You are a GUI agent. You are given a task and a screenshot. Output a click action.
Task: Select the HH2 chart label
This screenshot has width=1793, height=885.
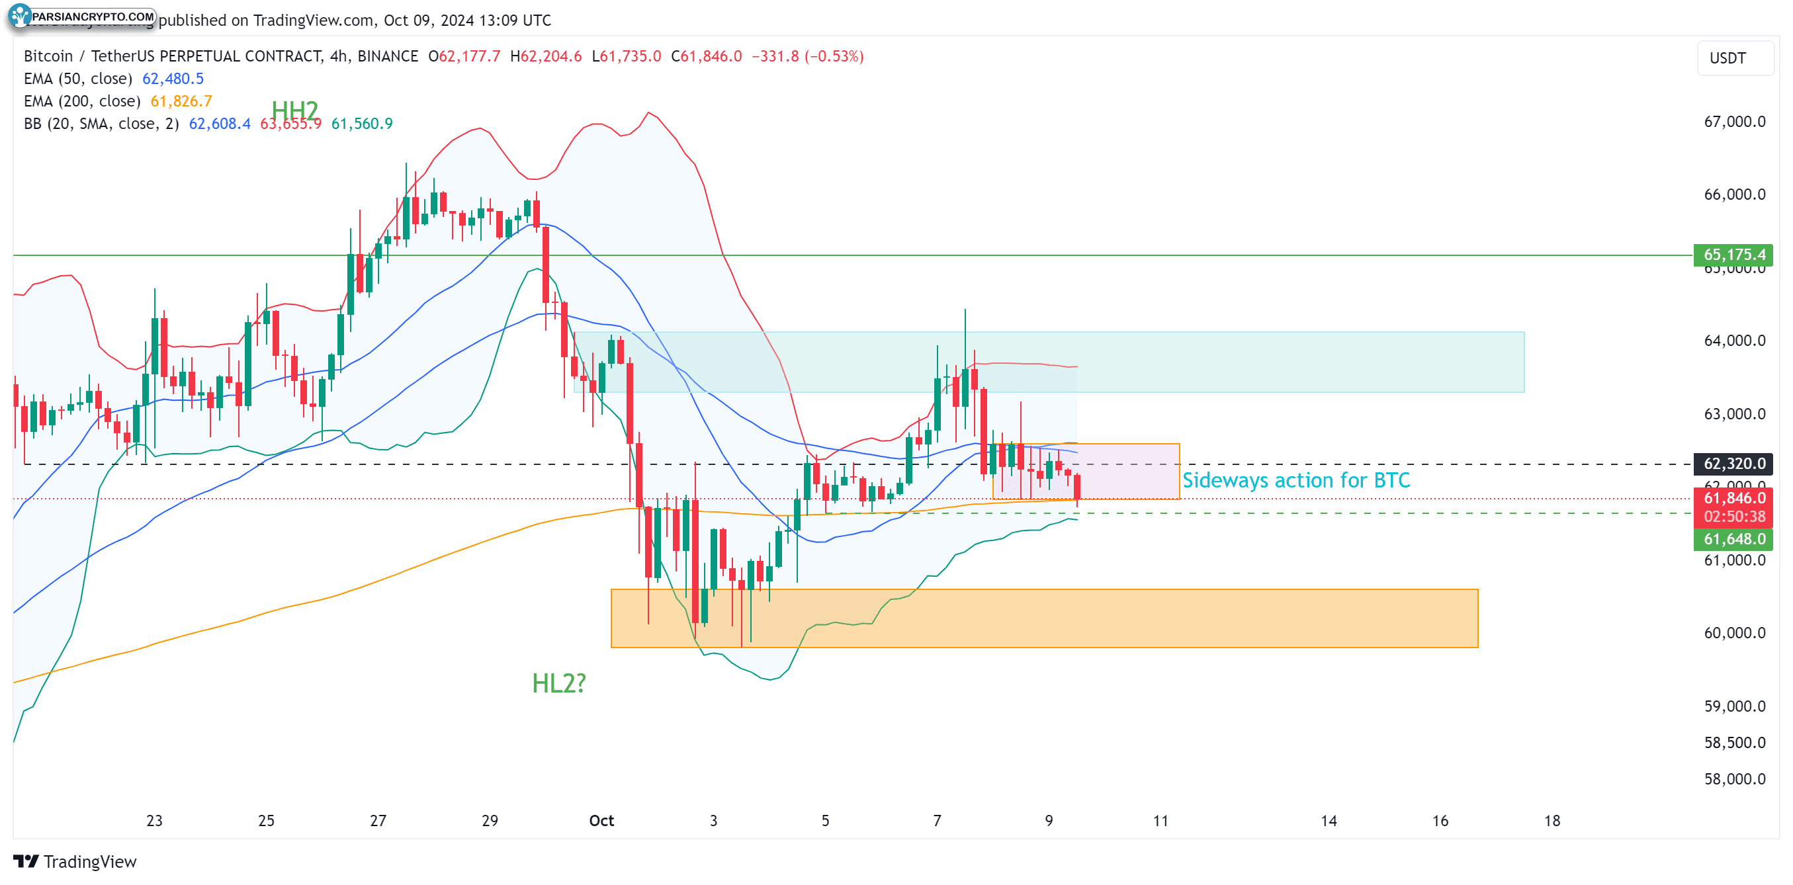(294, 110)
